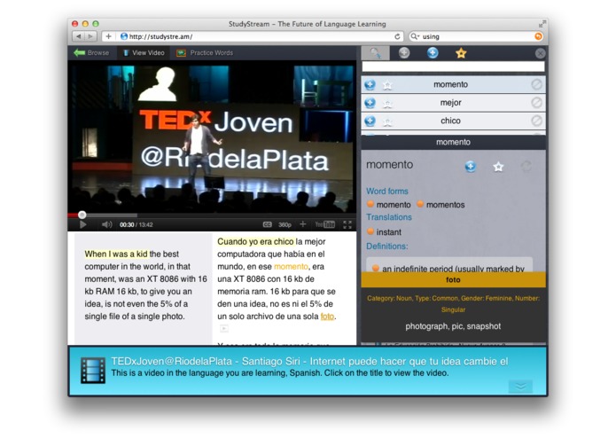Add 'chico' with its blue plus icon
This screenshot has width=616, height=438.
[x=370, y=121]
